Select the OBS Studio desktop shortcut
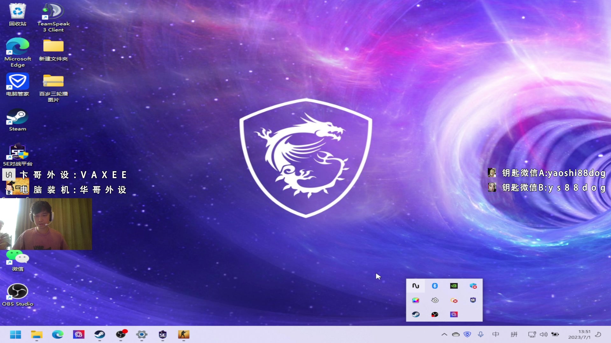 [x=18, y=295]
